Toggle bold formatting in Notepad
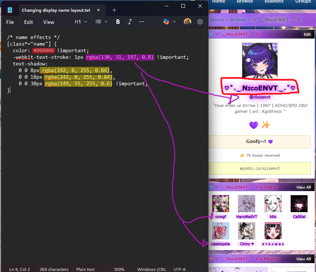This screenshot has height=272, width=316. [x=117, y=22]
